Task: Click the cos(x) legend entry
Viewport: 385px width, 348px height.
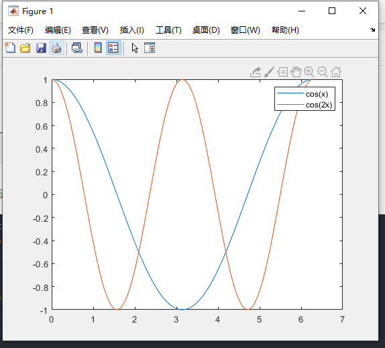Action: 317,94
